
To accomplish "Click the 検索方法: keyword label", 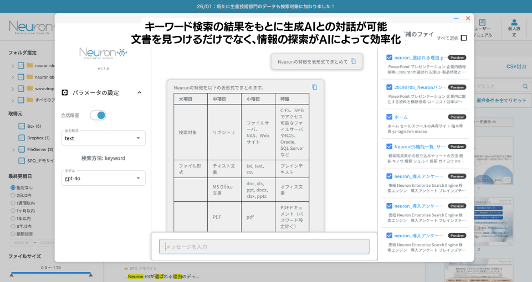I will coord(103,158).
